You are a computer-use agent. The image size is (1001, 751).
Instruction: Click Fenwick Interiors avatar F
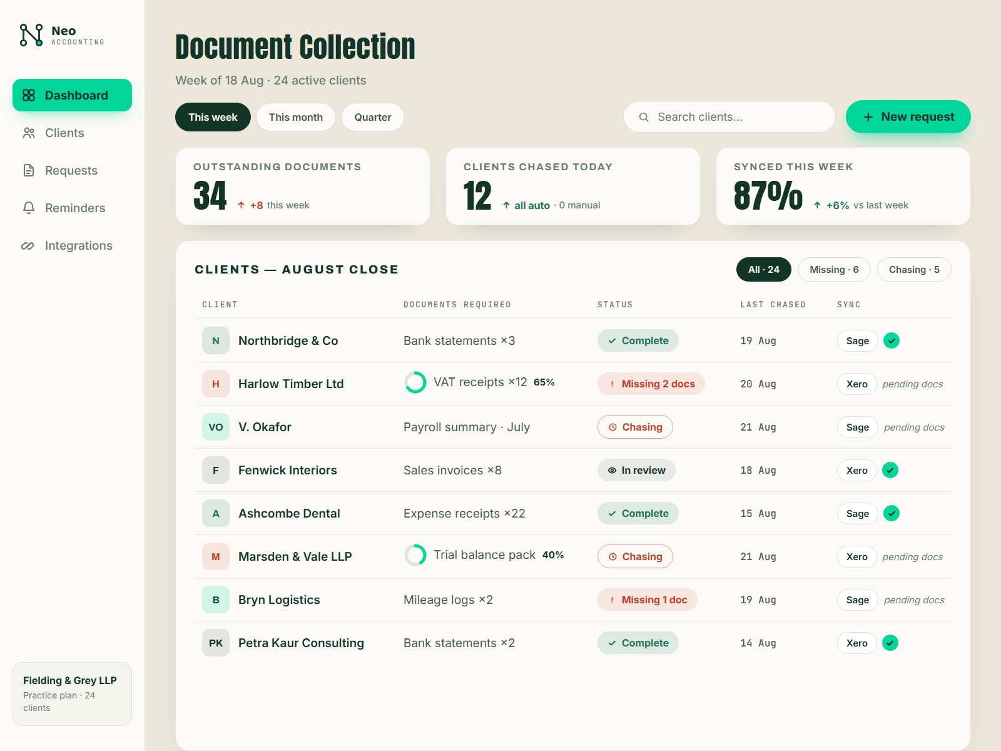click(x=216, y=470)
